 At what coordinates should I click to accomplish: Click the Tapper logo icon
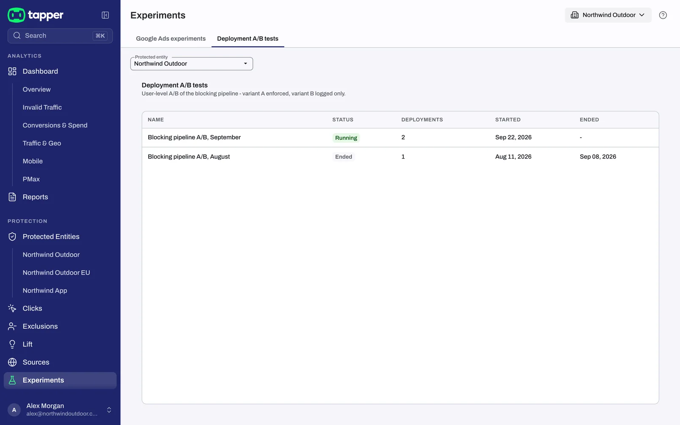(17, 15)
